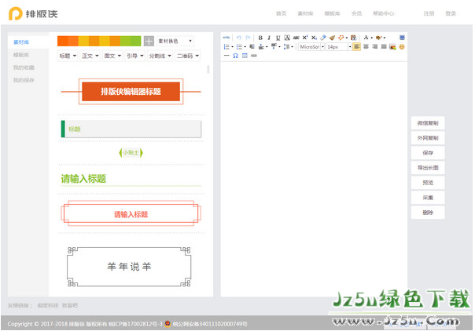This screenshot has width=475, height=331.
Task: Select the highlighted align left button
Action: 356,46
